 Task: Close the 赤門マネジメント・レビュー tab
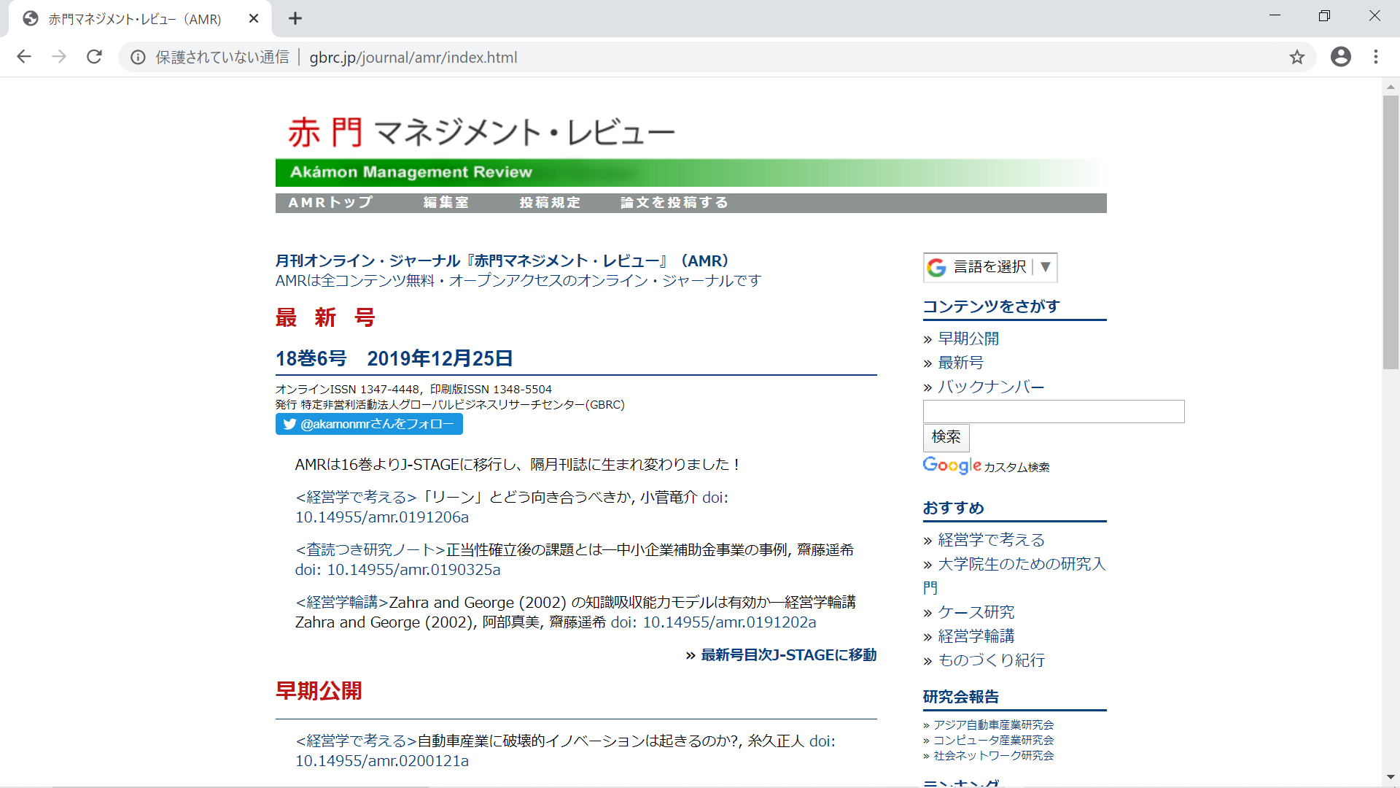254,18
